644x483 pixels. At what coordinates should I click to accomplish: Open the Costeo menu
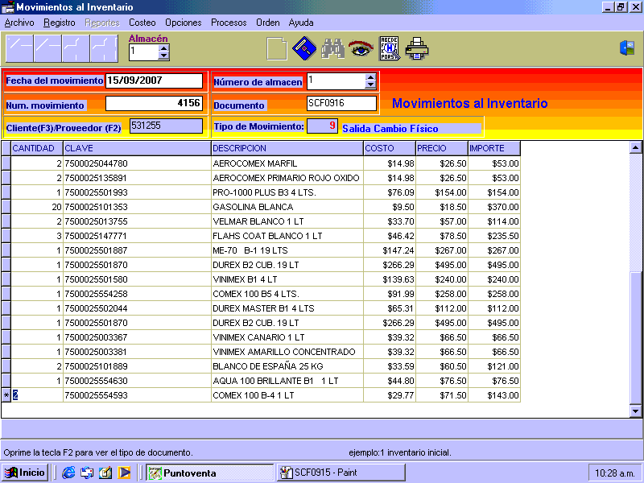[x=142, y=23]
